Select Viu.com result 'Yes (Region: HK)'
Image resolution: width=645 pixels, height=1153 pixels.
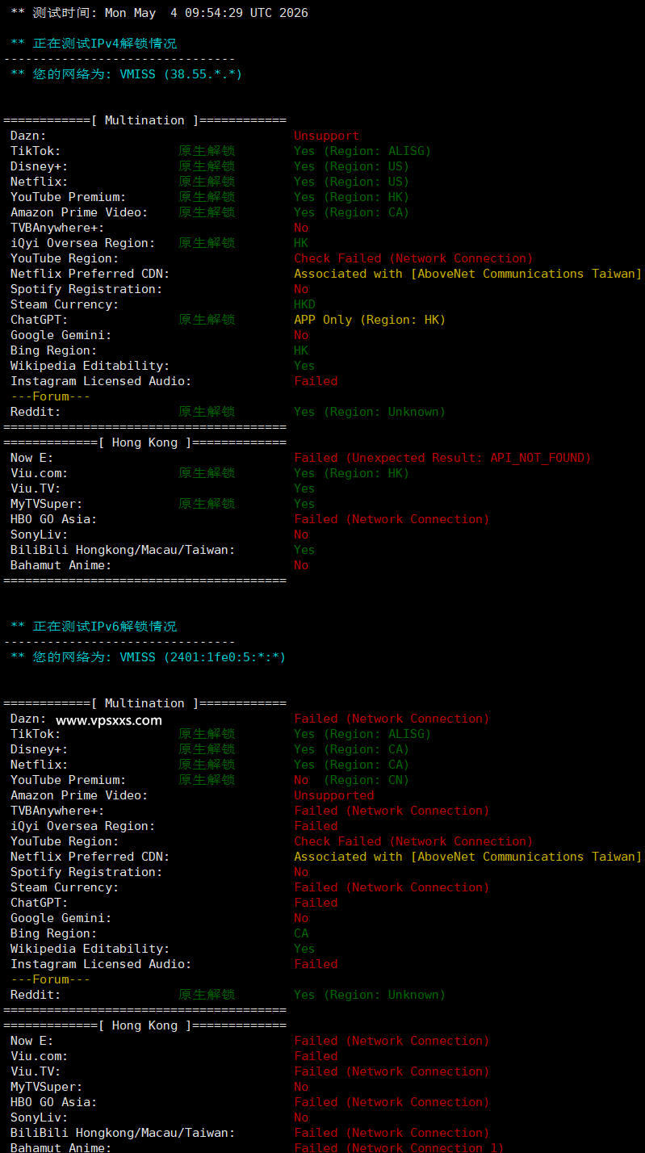351,473
